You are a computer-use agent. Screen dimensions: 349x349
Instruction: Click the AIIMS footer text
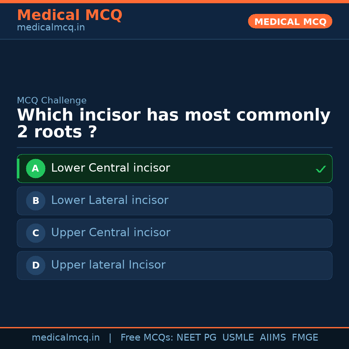[x=273, y=338]
